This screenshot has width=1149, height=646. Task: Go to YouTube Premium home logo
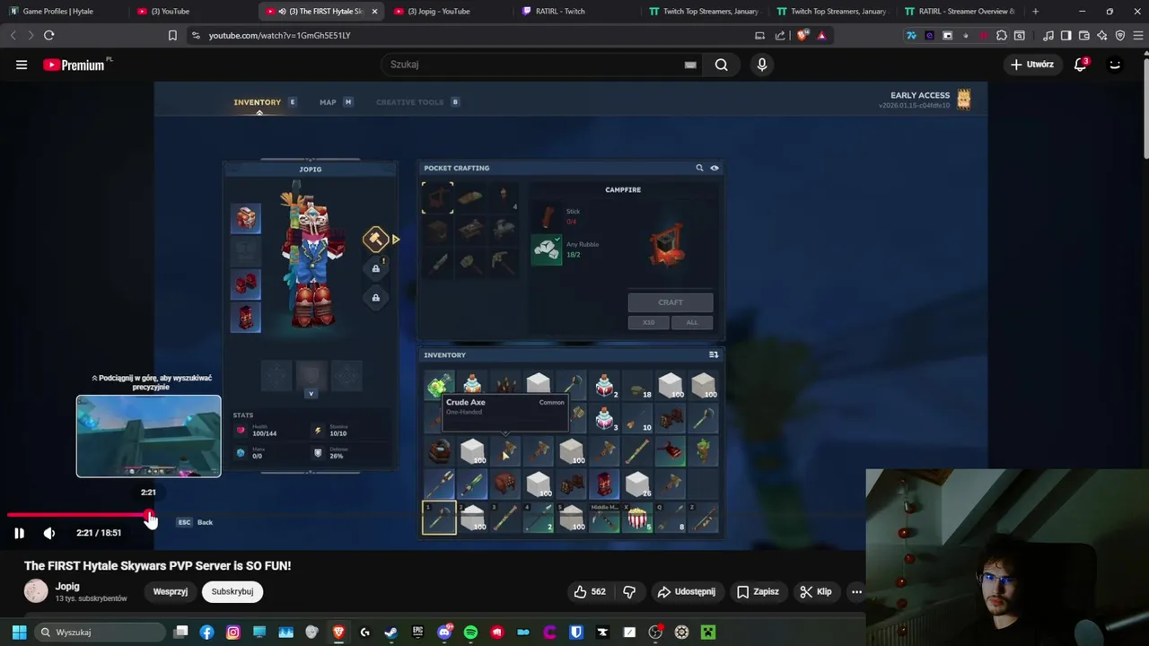[x=74, y=65]
